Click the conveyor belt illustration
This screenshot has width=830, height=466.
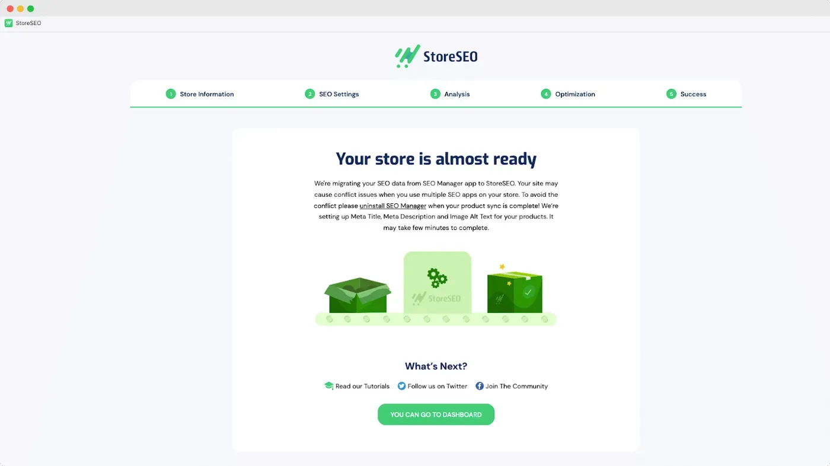(x=436, y=319)
